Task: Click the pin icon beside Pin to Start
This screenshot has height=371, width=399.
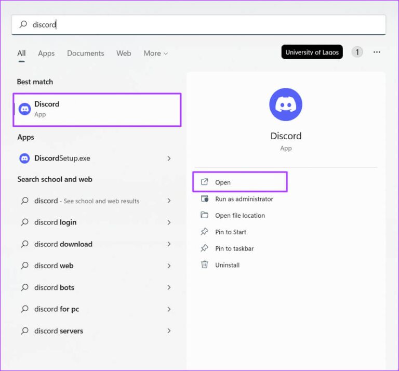Action: tap(205, 232)
